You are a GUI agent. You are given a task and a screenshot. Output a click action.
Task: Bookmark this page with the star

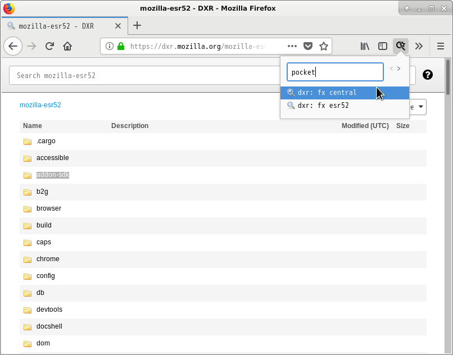[x=324, y=46]
